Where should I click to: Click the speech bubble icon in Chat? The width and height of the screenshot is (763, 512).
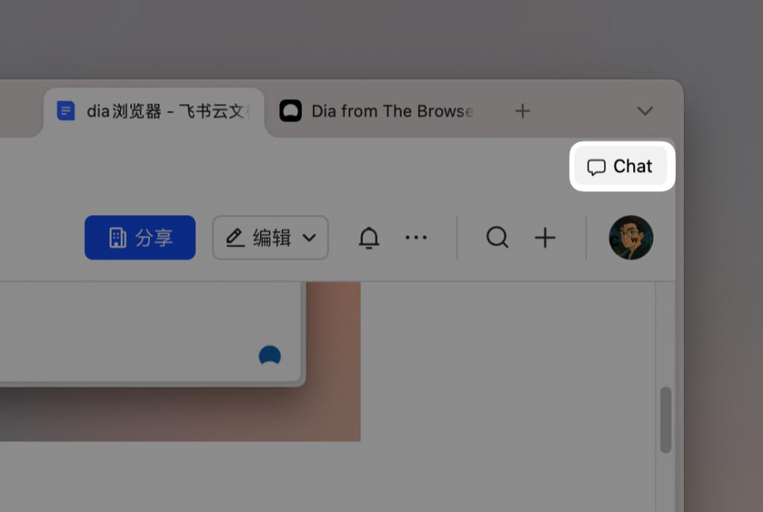596,167
